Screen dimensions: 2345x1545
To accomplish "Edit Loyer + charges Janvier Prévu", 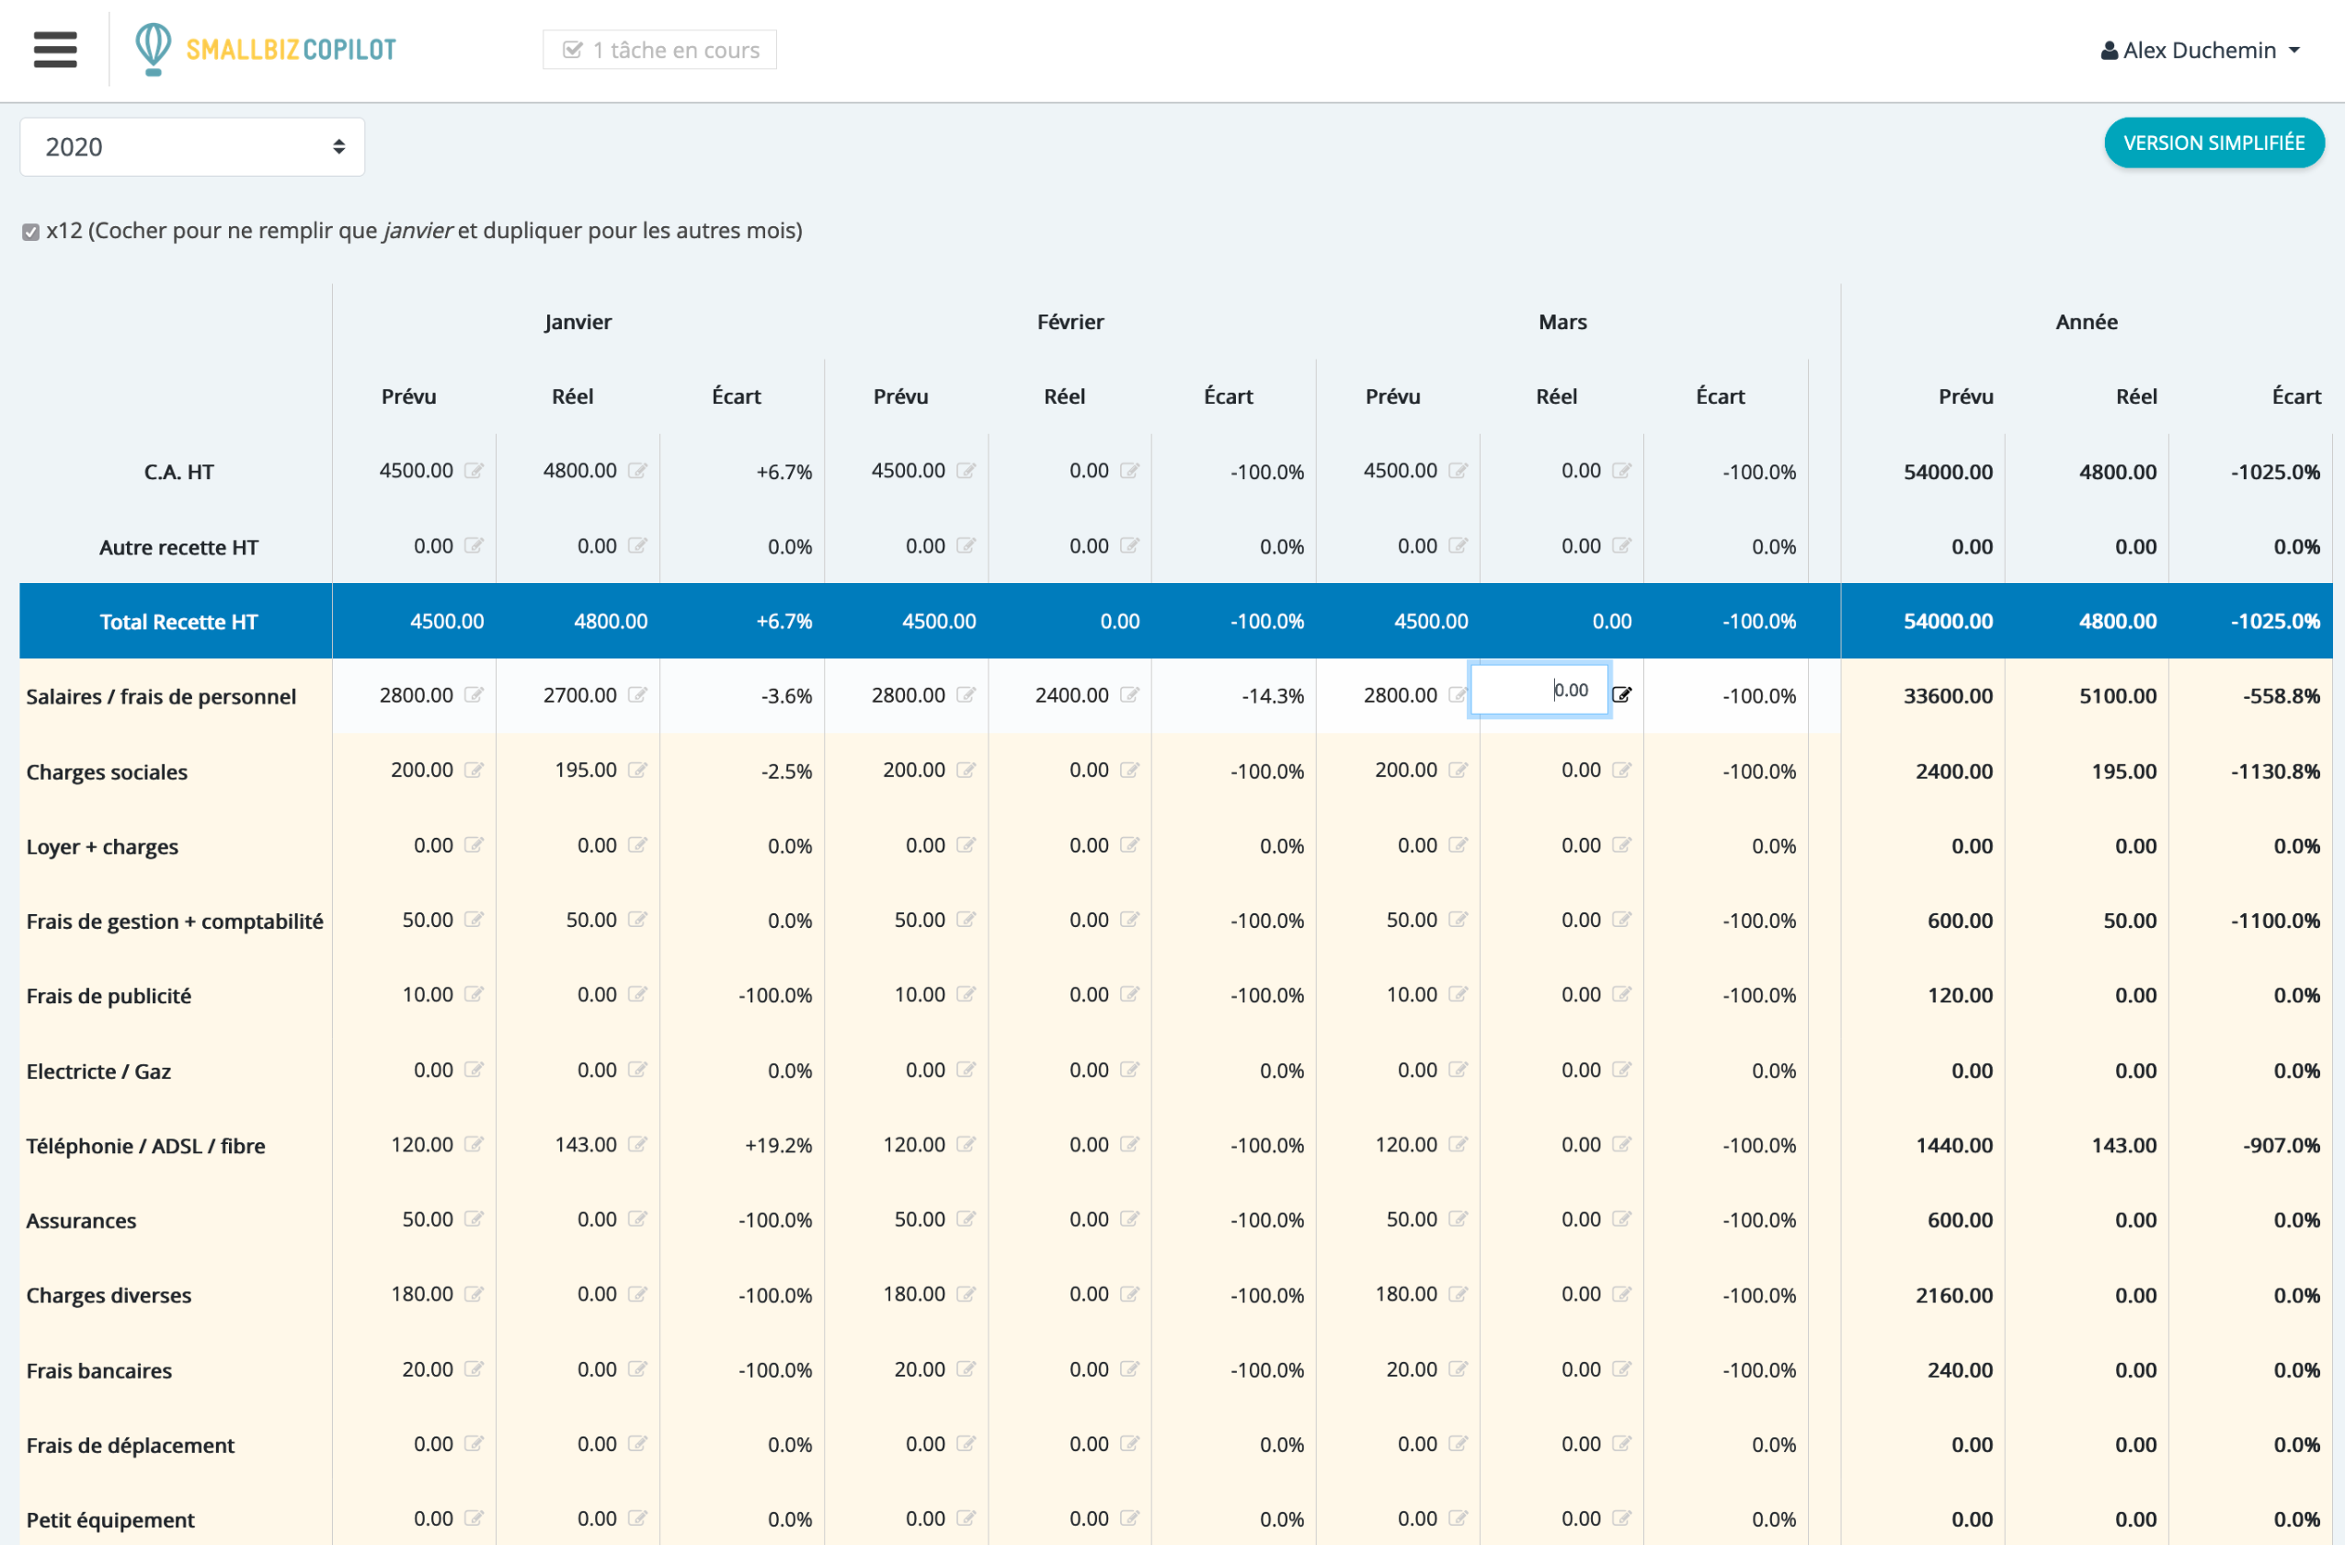I will point(474,845).
